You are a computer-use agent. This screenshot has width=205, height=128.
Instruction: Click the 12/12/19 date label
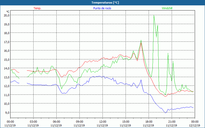[x=194, y=125]
